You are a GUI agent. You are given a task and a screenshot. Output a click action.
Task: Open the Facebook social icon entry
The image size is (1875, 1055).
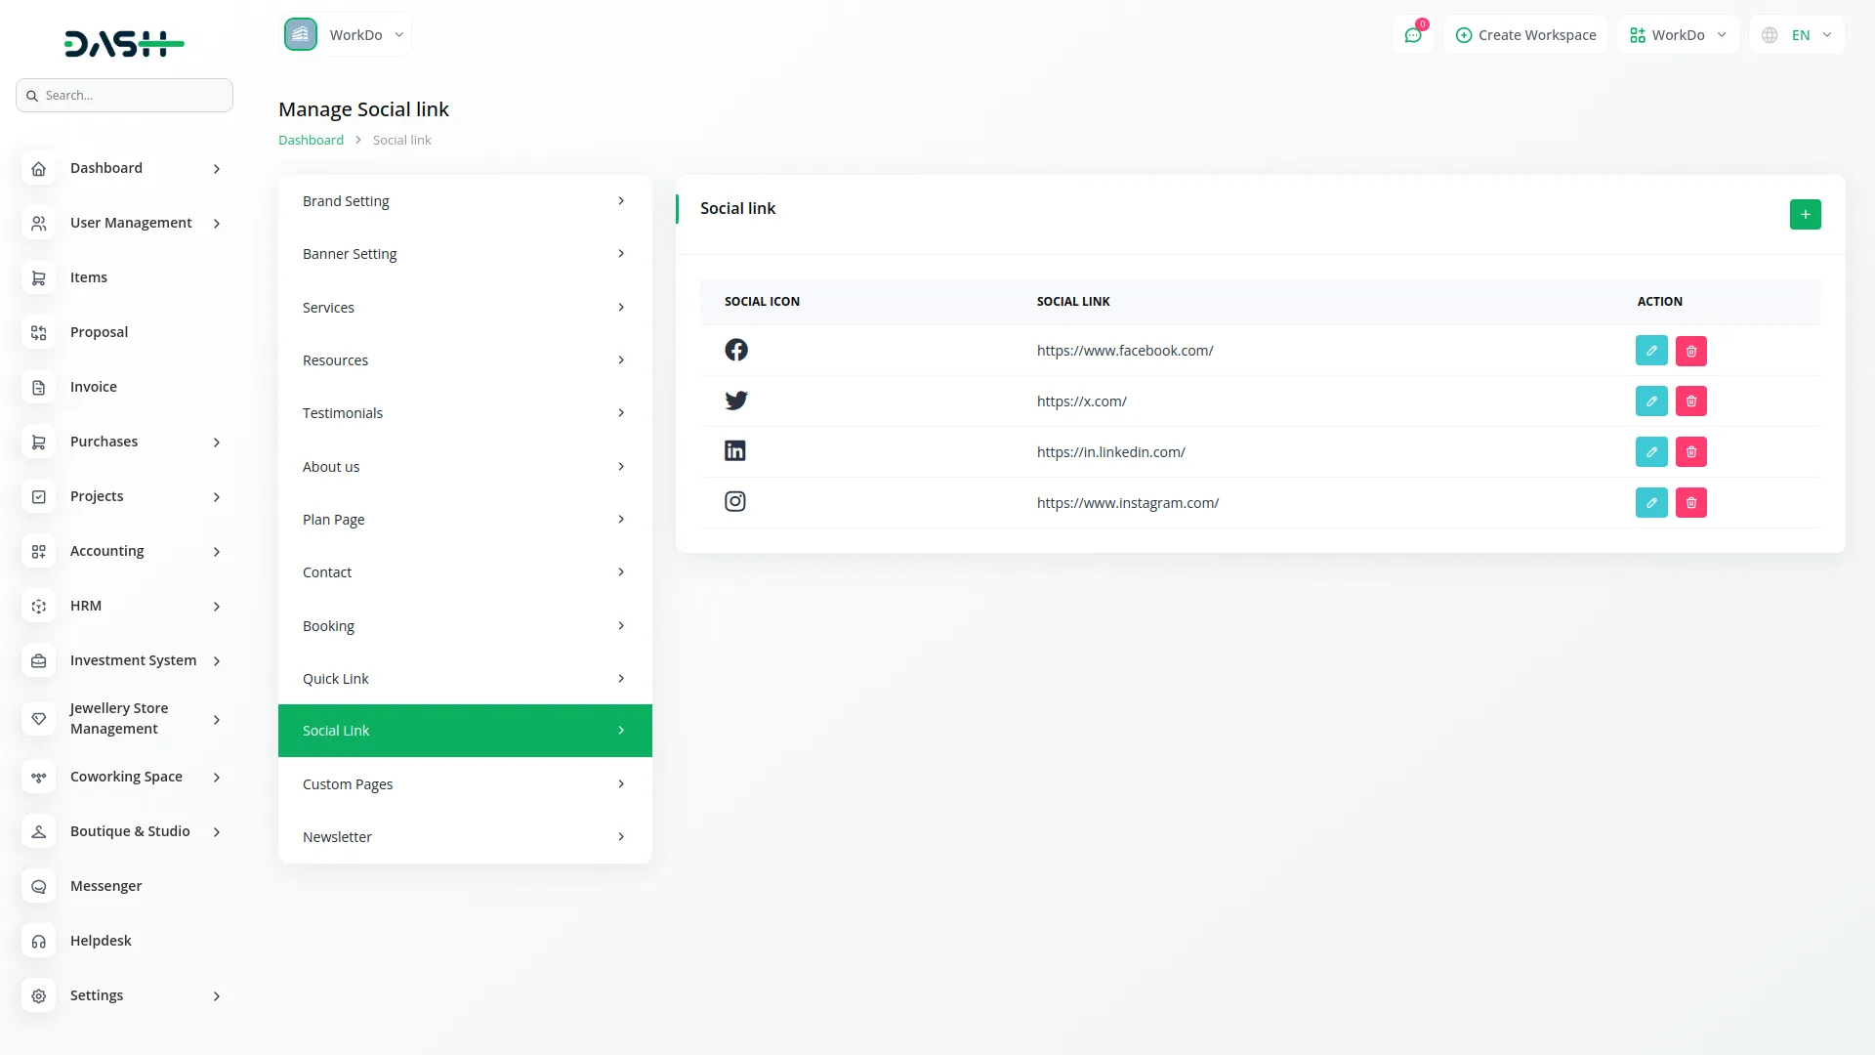(x=735, y=350)
